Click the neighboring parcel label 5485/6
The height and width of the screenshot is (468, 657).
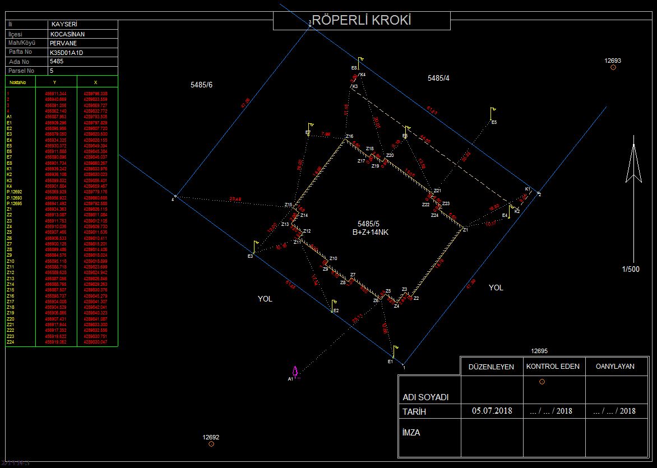202,85
